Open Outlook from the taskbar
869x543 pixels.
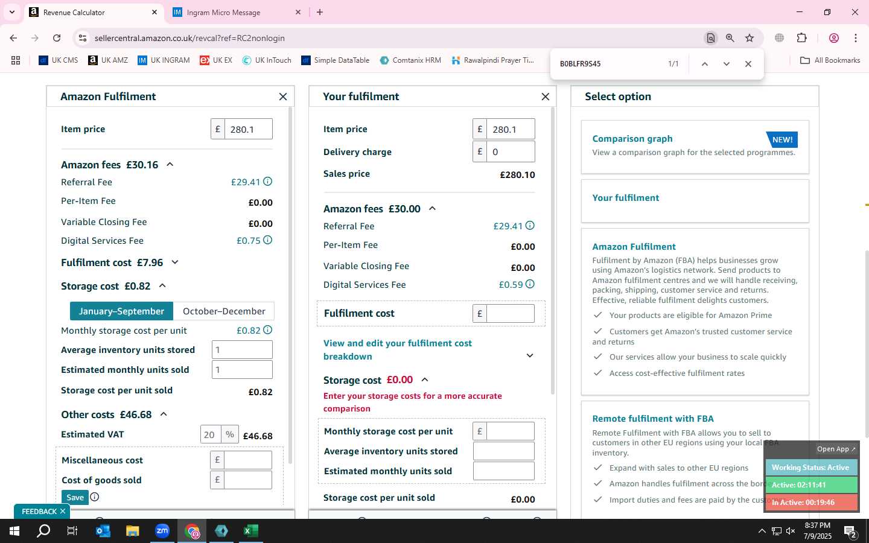(x=103, y=531)
